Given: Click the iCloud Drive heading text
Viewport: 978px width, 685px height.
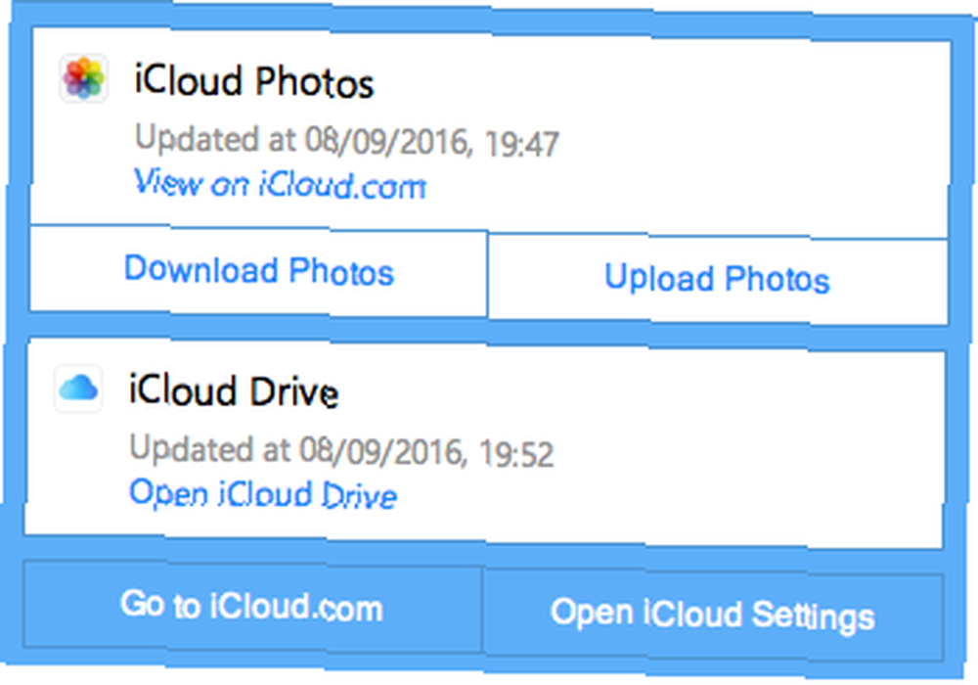Looking at the screenshot, I should pyautogui.click(x=234, y=391).
